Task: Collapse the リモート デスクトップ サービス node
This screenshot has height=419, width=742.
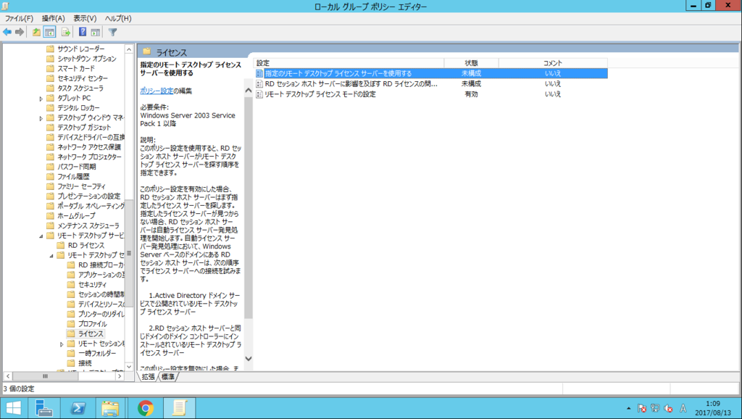Action: click(x=41, y=236)
